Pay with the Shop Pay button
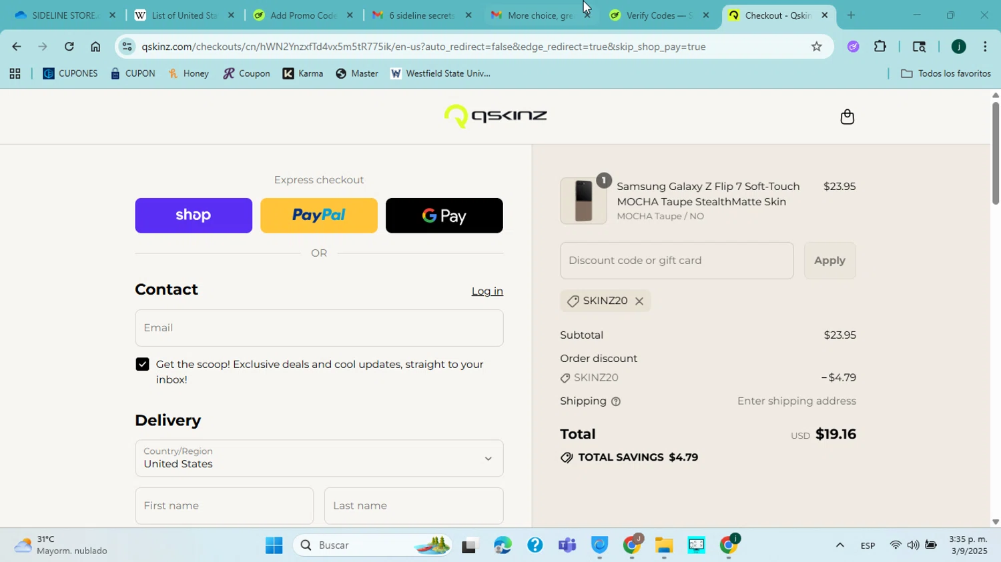The image size is (1001, 562). click(194, 215)
